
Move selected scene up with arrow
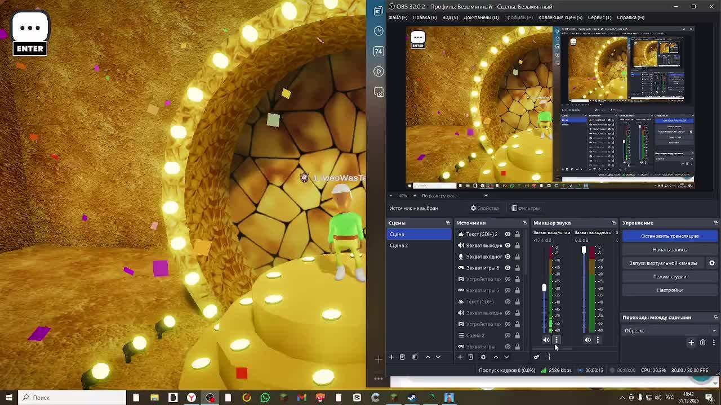(428, 357)
